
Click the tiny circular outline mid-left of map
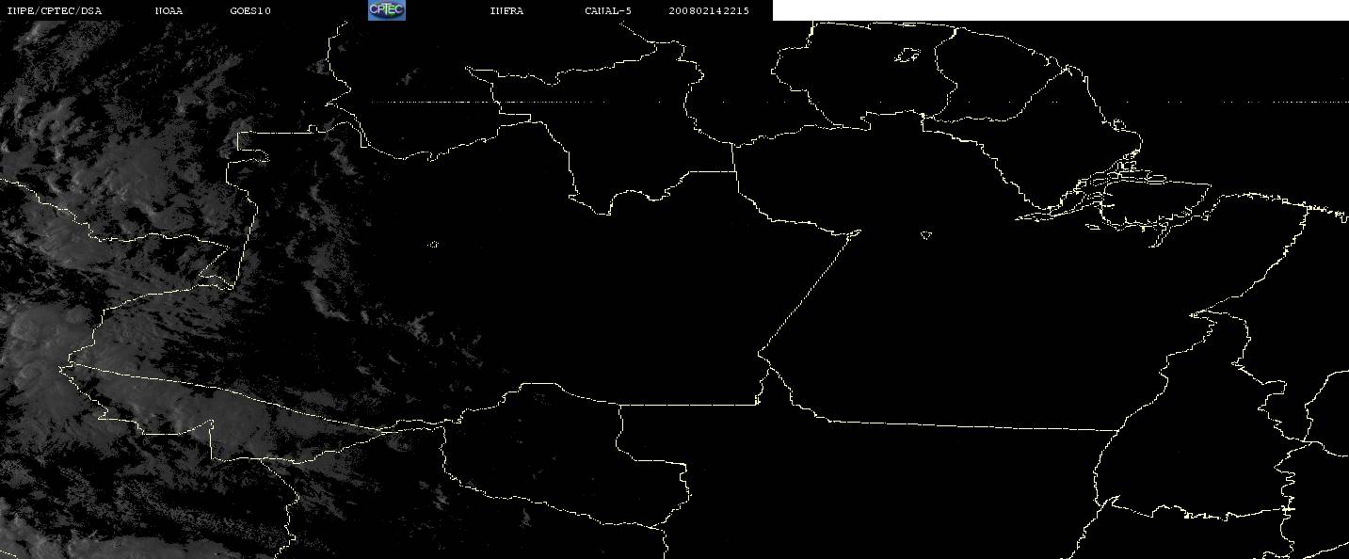(434, 245)
